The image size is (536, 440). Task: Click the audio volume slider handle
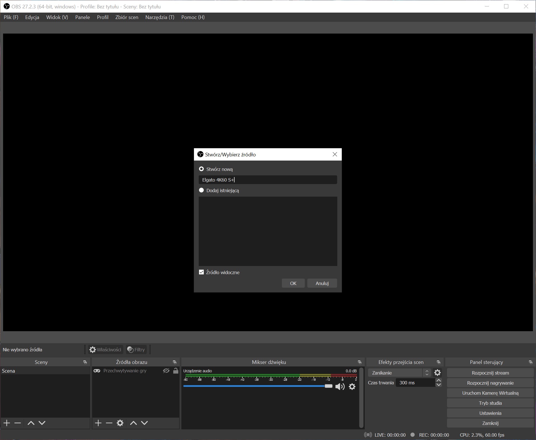[328, 386]
